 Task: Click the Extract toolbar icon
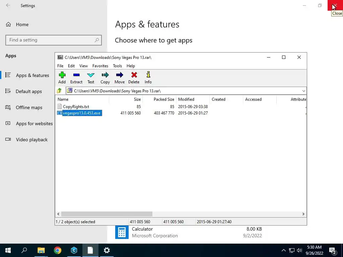(76, 75)
